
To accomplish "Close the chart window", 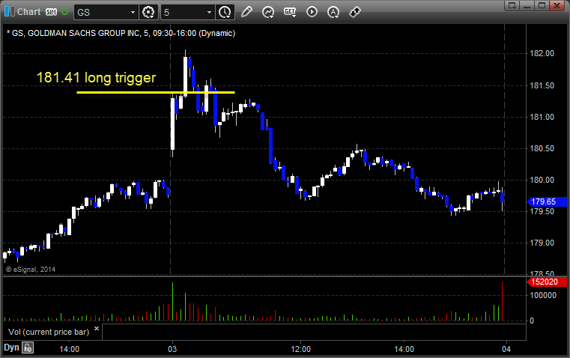I will click(557, 5).
